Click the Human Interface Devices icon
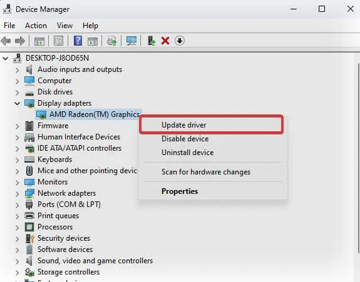360x282 pixels. (29, 137)
